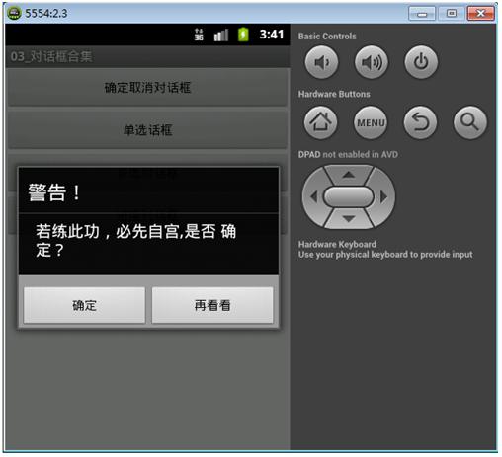Click the power button icon

pyautogui.click(x=421, y=62)
